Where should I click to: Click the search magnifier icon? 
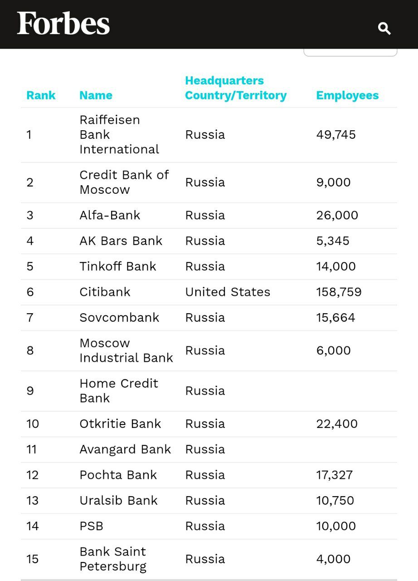pos(384,28)
